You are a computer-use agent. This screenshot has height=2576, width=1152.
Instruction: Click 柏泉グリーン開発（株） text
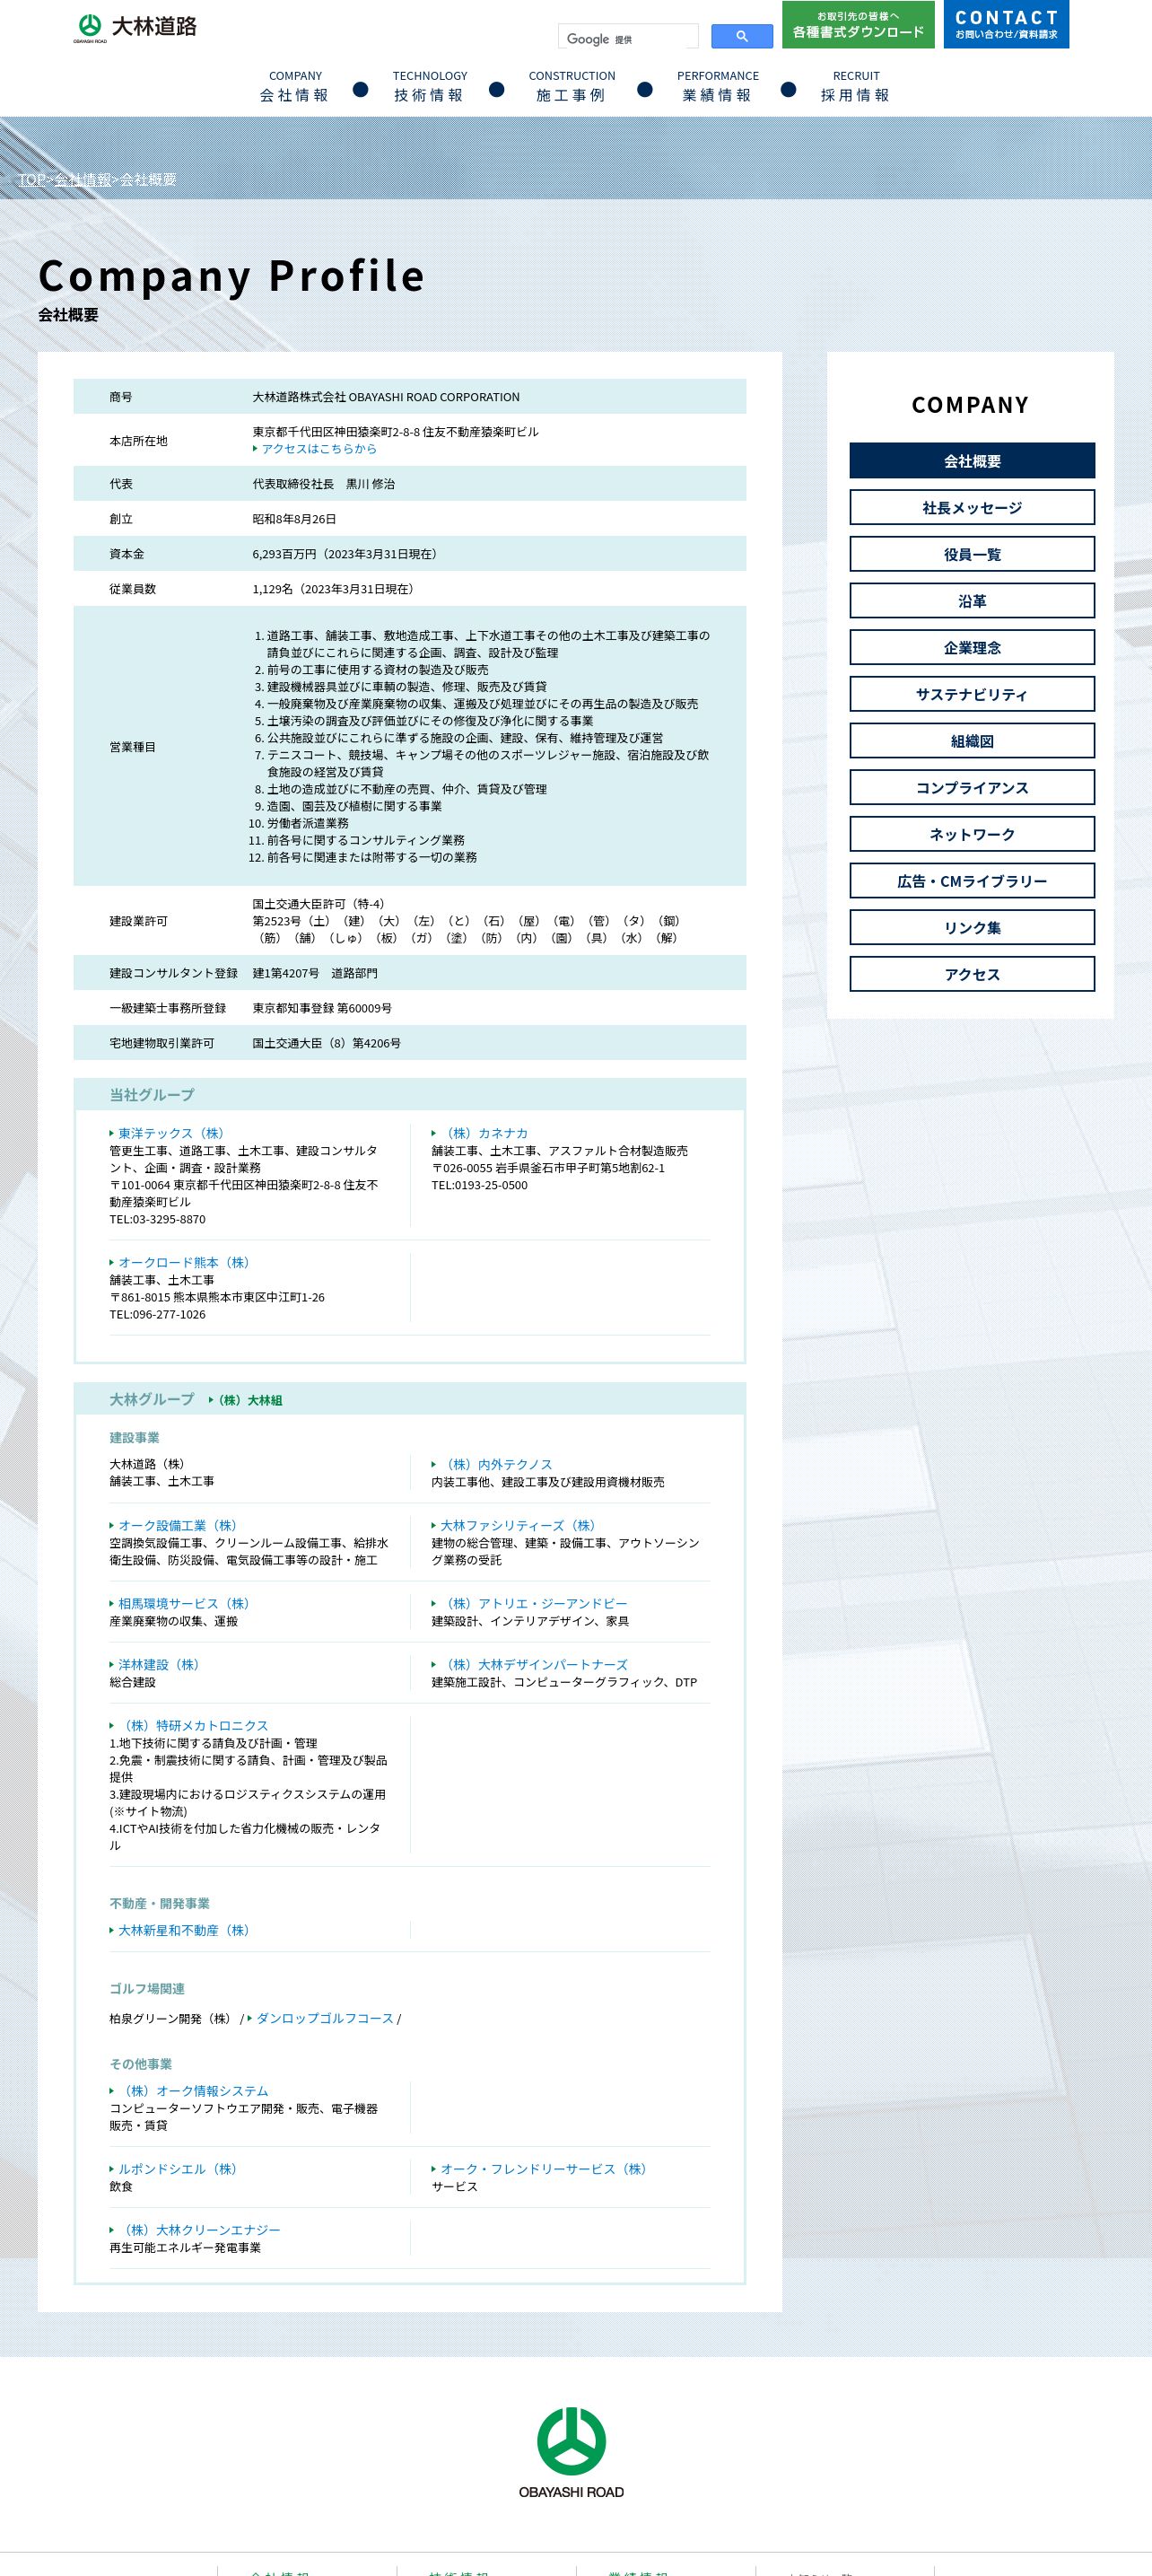(171, 2018)
